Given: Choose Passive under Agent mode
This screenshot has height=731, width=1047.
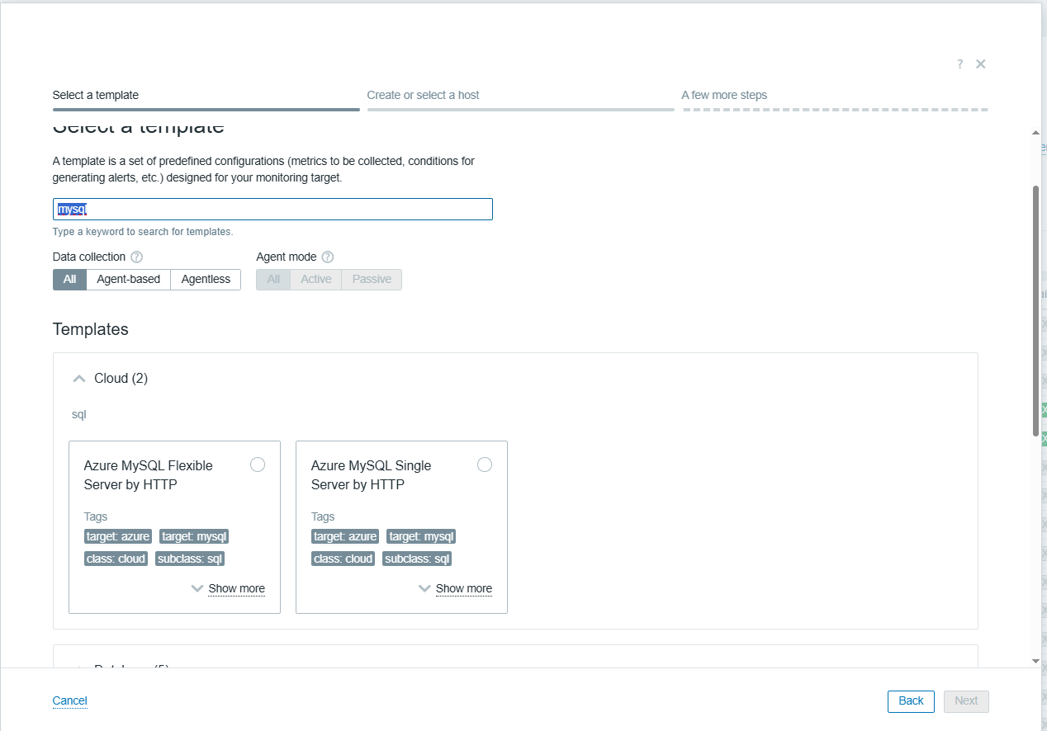Looking at the screenshot, I should (x=372, y=280).
